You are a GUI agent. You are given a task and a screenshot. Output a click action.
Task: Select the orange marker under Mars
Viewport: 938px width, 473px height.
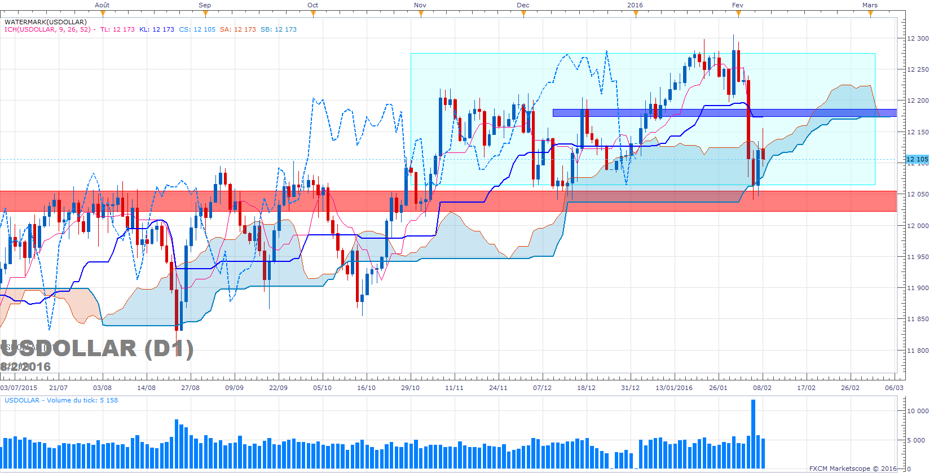coord(870,14)
